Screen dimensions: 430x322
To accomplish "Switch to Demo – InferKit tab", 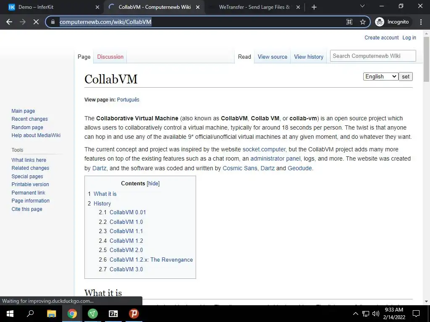I will pos(52,7).
